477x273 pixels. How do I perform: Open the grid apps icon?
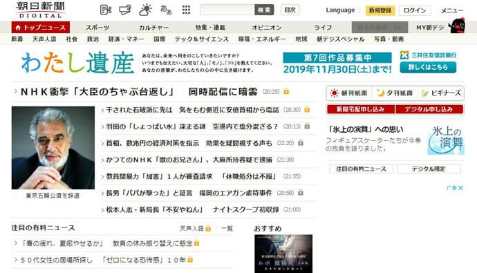click(x=186, y=10)
